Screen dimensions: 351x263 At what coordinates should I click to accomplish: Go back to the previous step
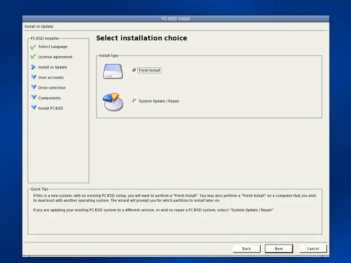247,249
